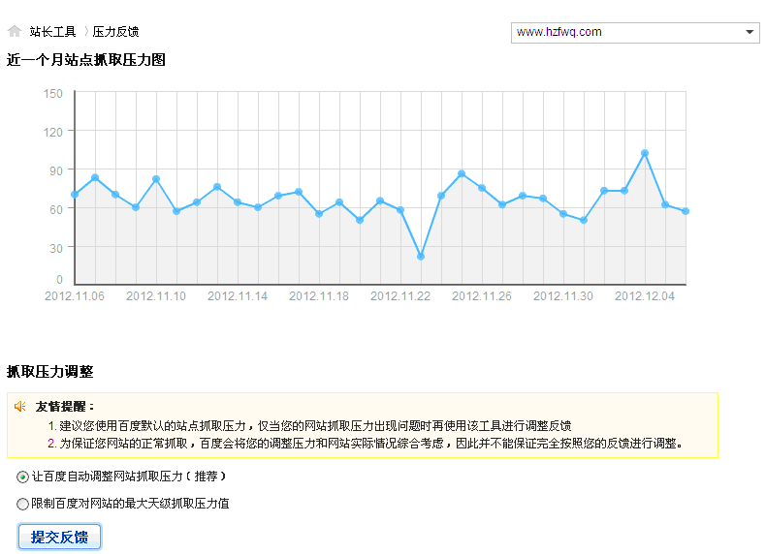Select 限制百度对网站的最大天级抓取压力值 radio option
This screenshot has width=766, height=554.
23,504
